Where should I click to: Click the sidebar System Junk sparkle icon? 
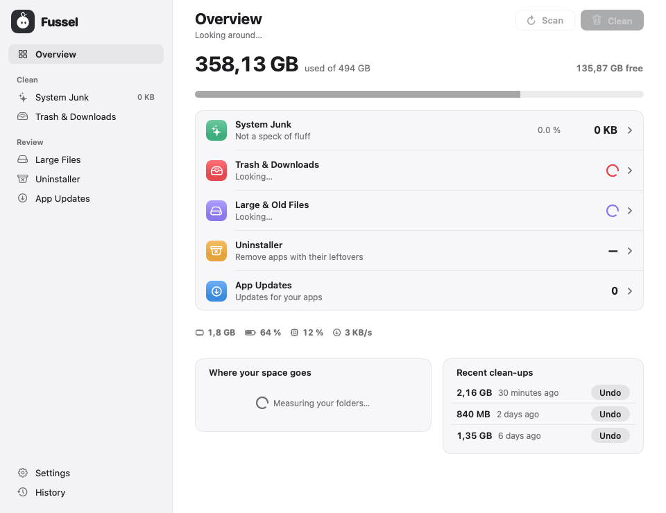23,98
